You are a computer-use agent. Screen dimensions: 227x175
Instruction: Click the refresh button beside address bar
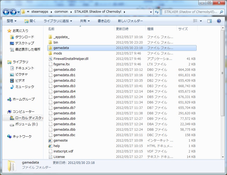(157, 12)
